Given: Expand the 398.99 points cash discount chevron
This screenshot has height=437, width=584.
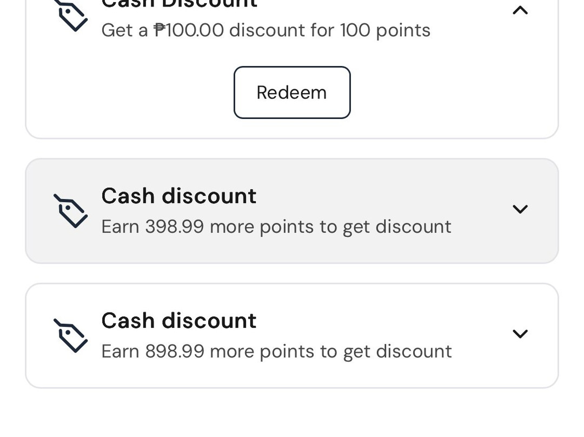Looking at the screenshot, I should (520, 209).
